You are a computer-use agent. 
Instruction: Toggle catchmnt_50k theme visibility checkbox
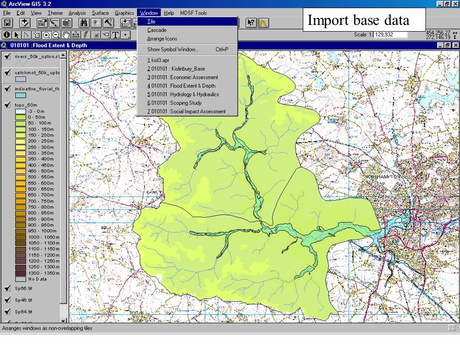click(x=8, y=72)
